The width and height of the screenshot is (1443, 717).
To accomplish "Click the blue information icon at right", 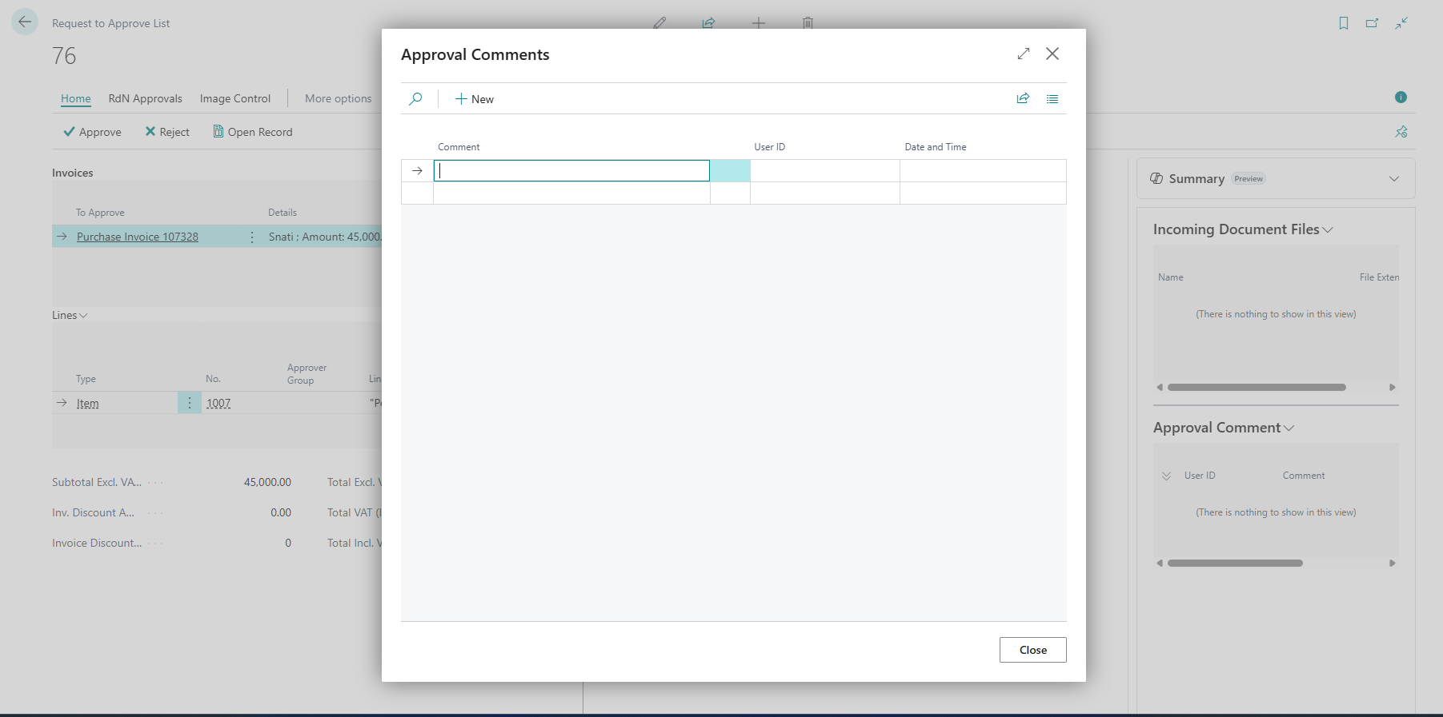I will (x=1401, y=97).
